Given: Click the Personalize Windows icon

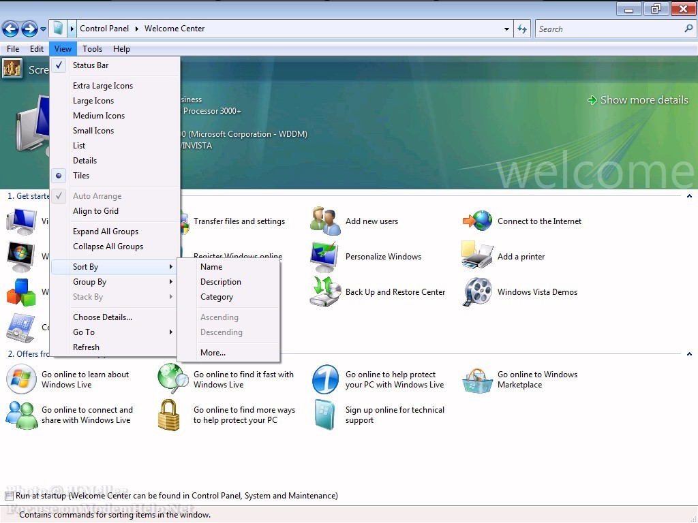Looking at the screenshot, I should click(x=324, y=257).
